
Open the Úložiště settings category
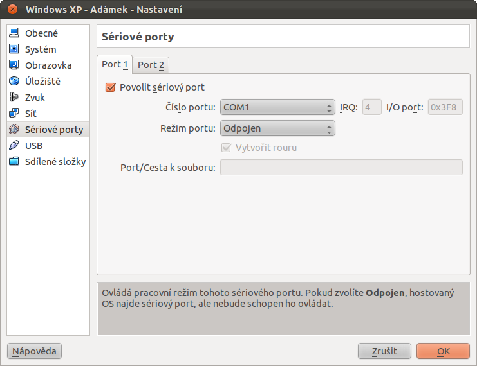(x=48, y=81)
